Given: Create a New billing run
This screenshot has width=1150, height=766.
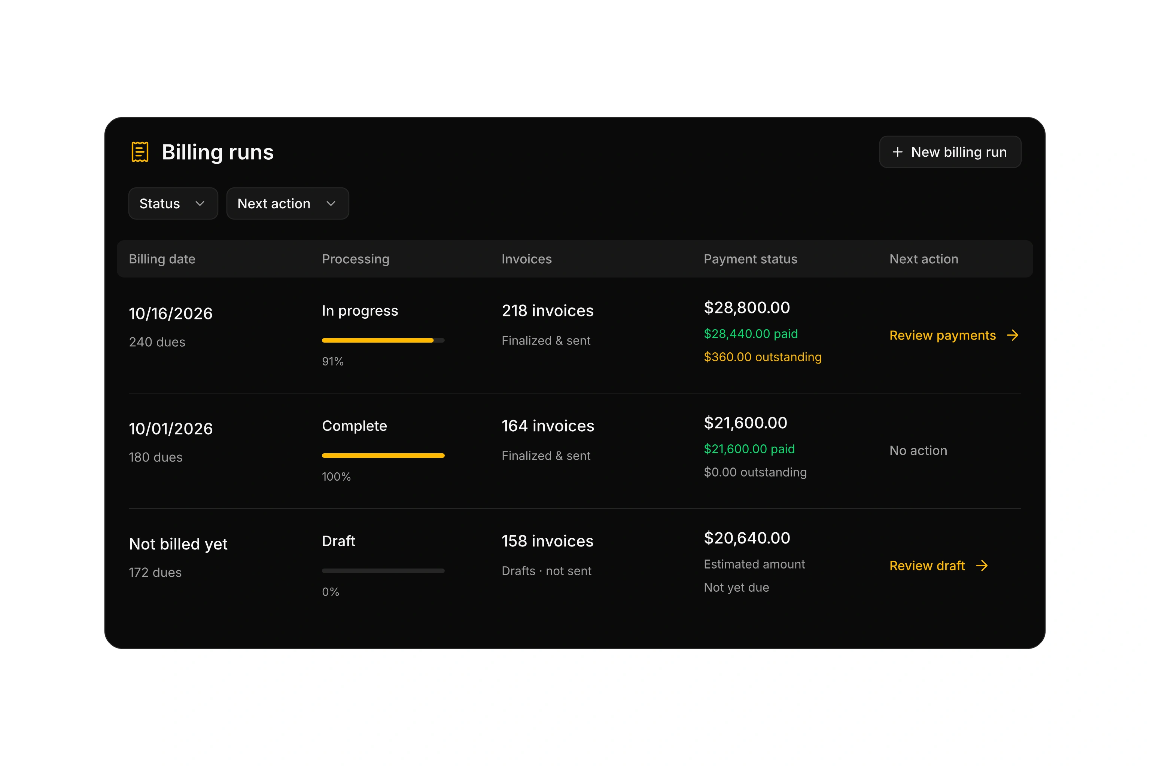Looking at the screenshot, I should (x=950, y=152).
